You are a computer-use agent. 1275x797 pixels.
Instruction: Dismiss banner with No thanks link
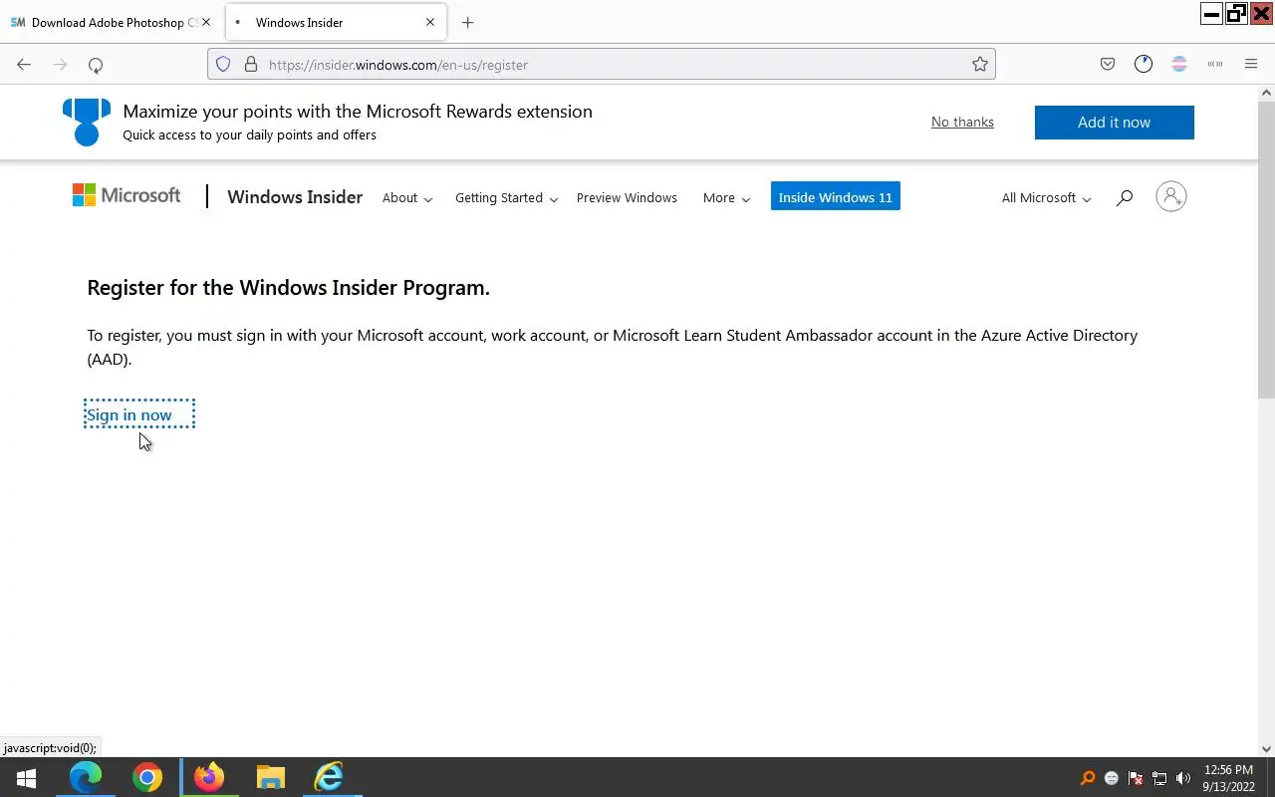point(962,122)
